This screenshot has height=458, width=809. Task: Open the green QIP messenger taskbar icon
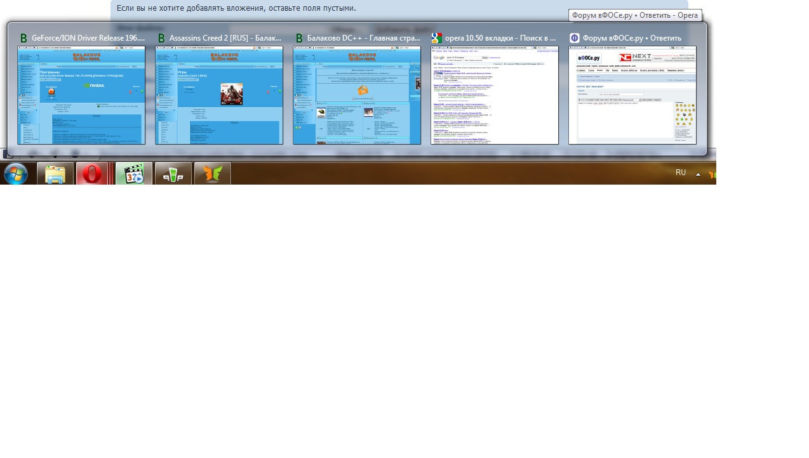(173, 174)
